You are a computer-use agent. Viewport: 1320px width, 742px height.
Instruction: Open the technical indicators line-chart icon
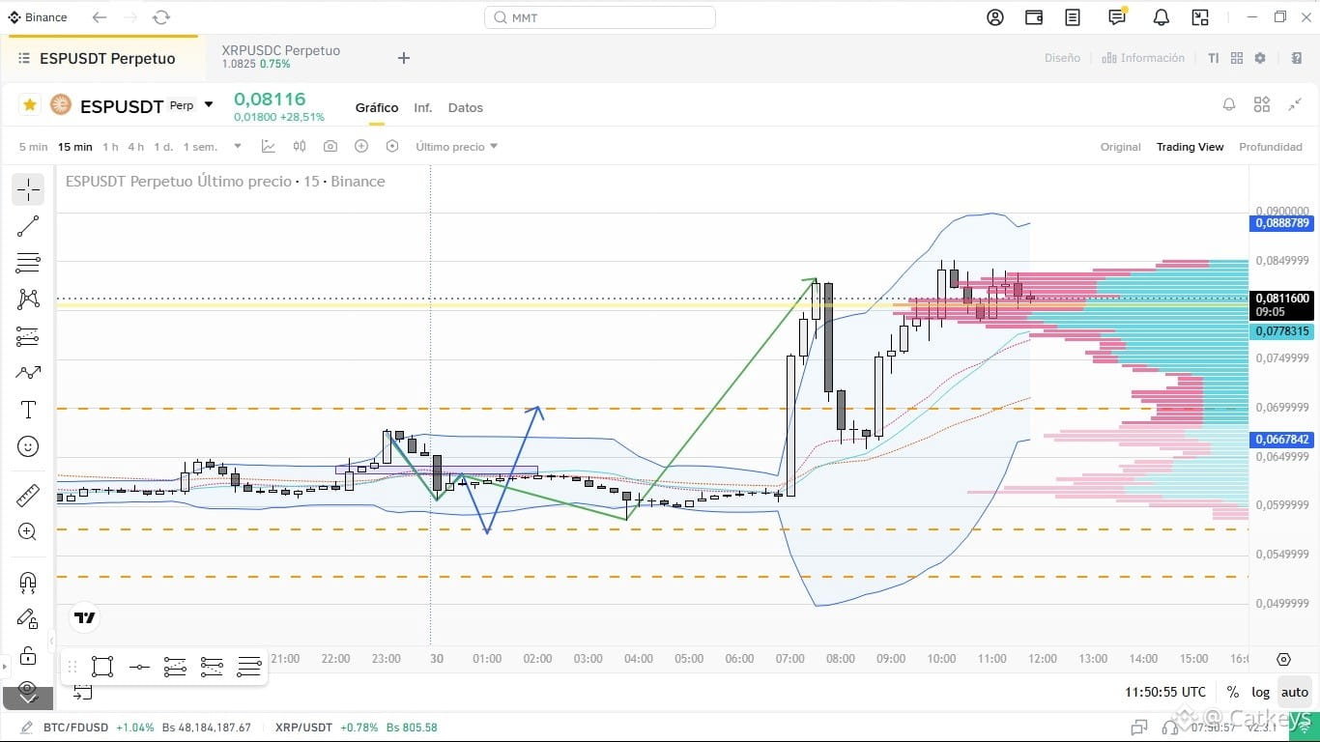(x=269, y=147)
